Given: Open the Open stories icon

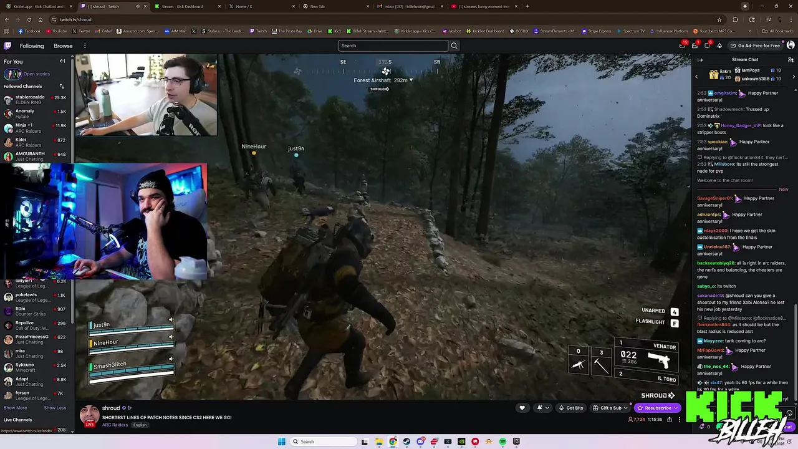Looking at the screenshot, I should coord(12,74).
